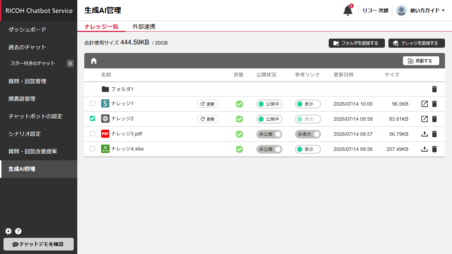Click the 更新日時 column header

[343, 75]
